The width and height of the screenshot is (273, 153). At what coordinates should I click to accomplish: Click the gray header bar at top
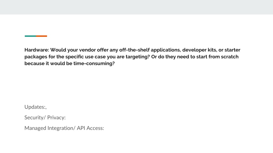pyautogui.click(x=136, y=7)
